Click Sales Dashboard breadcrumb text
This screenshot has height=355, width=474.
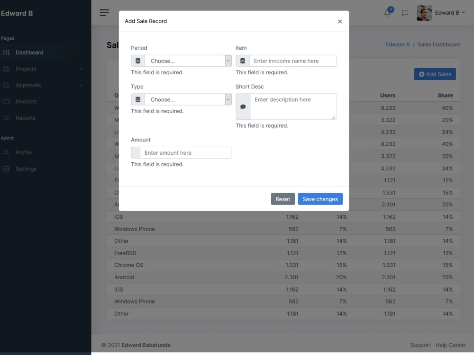(439, 44)
